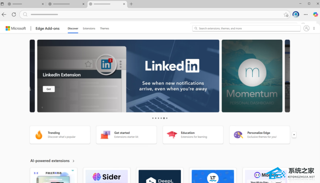Close the second browser tab

[x=83, y=4]
